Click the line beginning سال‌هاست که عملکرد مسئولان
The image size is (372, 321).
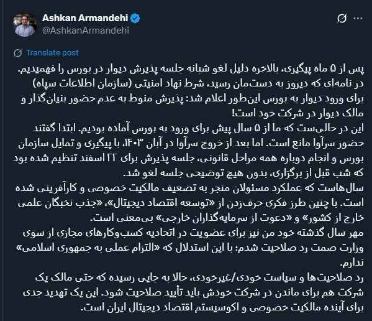tap(189, 188)
